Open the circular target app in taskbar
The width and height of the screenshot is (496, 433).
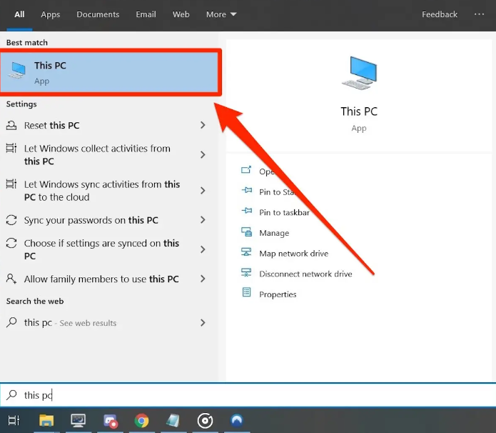click(x=205, y=421)
